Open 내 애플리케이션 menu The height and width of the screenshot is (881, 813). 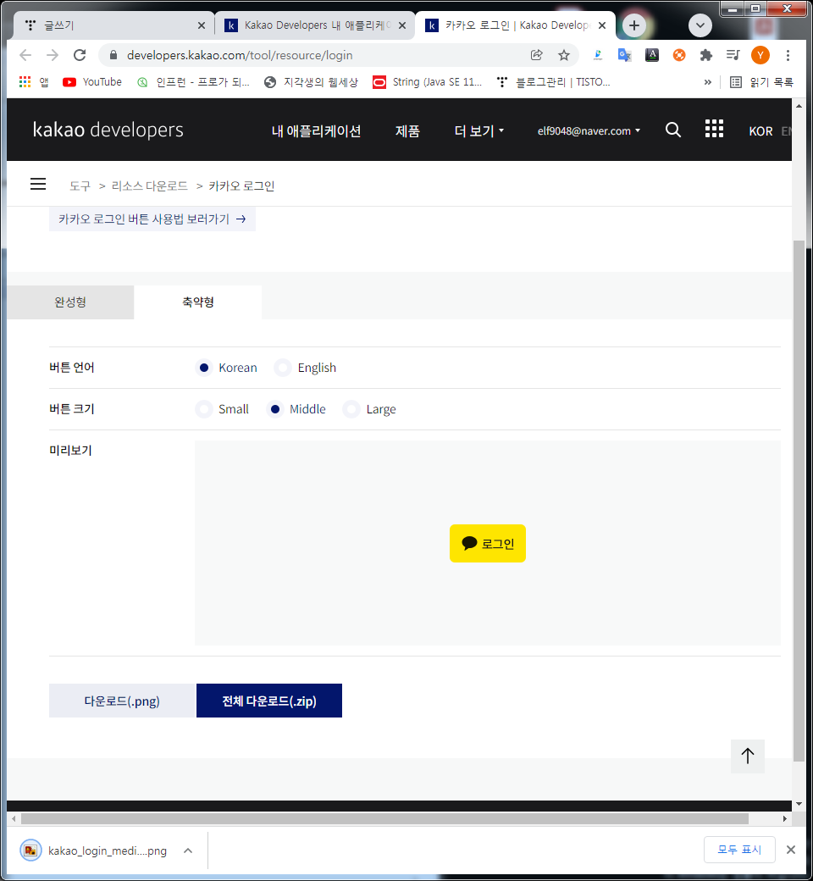click(x=316, y=131)
